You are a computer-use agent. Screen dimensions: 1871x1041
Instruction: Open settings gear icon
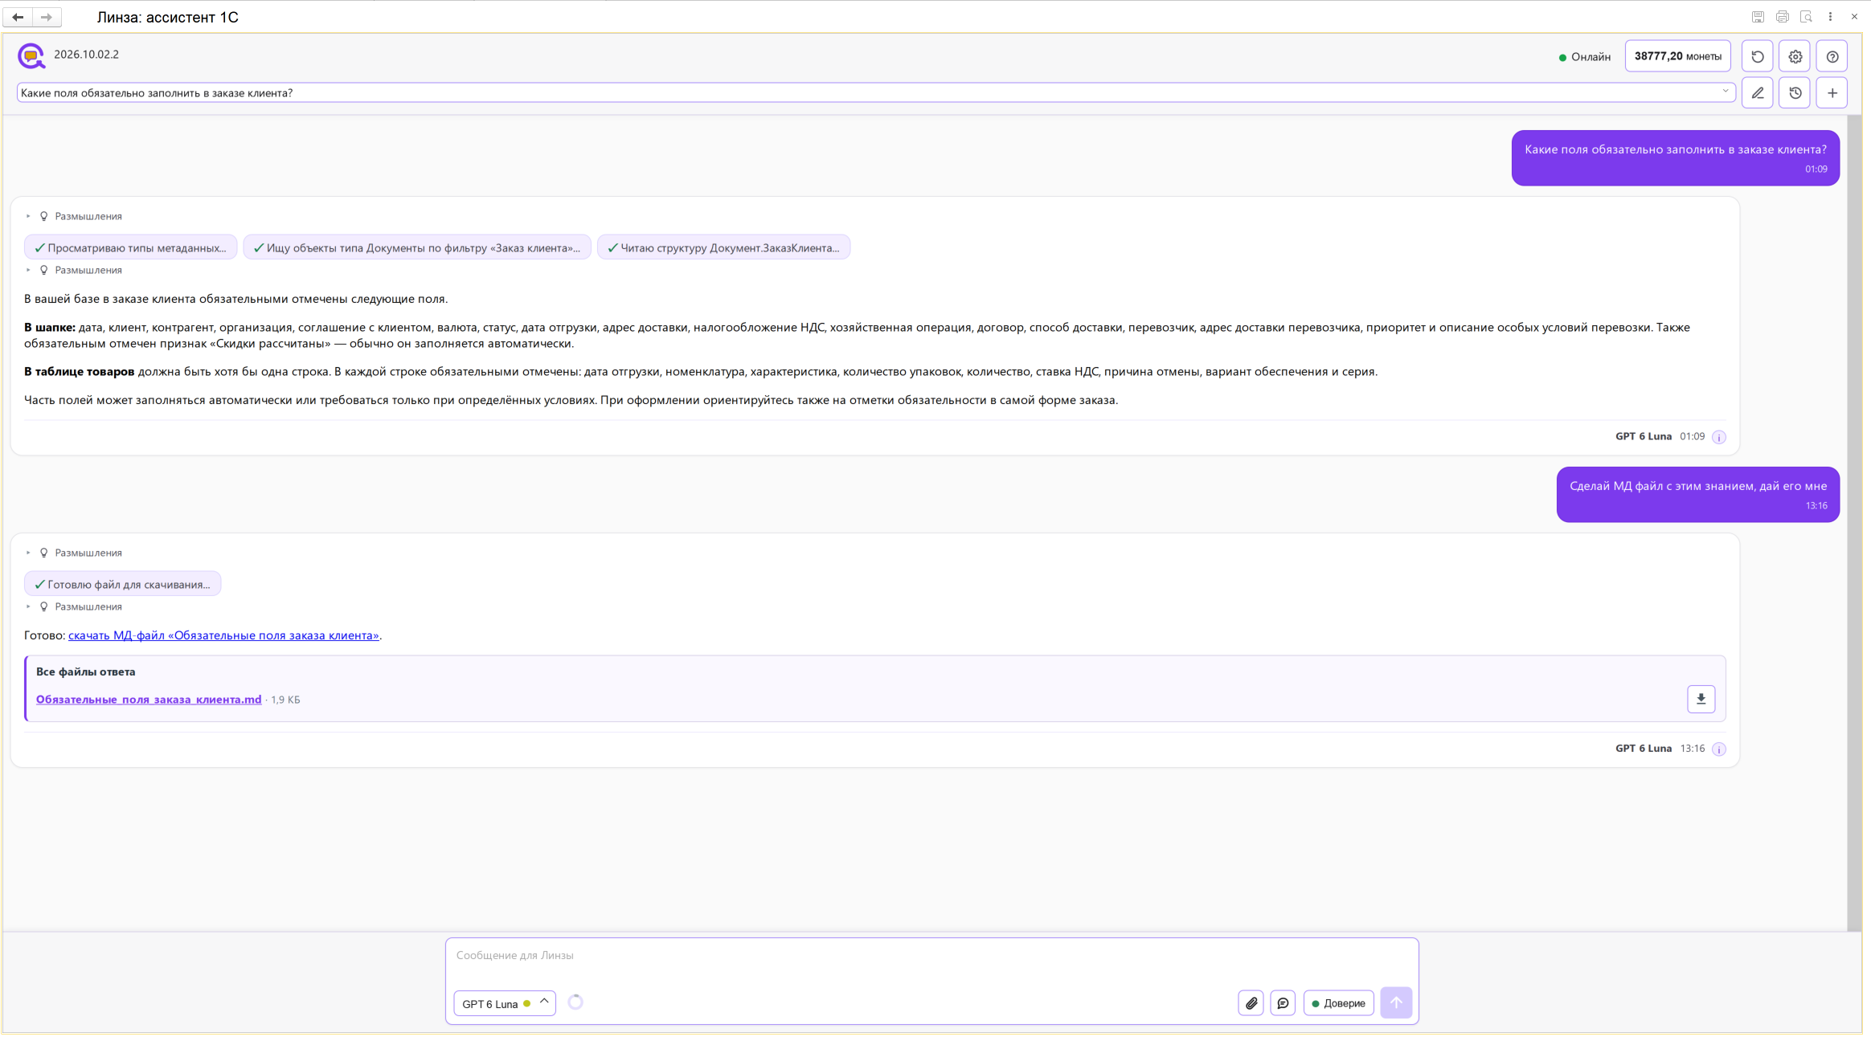[x=1795, y=56]
